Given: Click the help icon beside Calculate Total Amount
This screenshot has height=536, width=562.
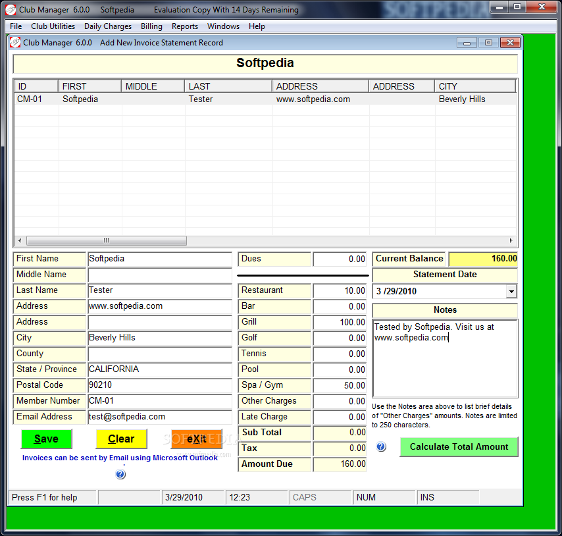Looking at the screenshot, I should click(381, 446).
